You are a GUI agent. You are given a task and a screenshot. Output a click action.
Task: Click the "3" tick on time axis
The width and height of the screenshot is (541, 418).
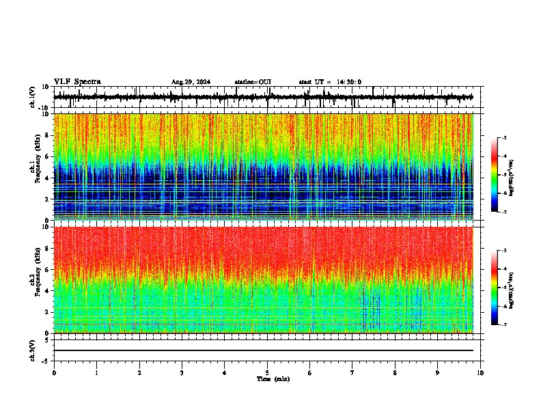coord(182,373)
